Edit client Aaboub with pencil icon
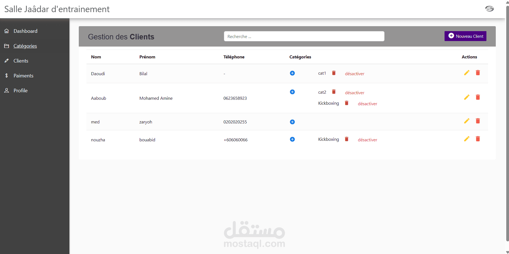 [x=467, y=97]
